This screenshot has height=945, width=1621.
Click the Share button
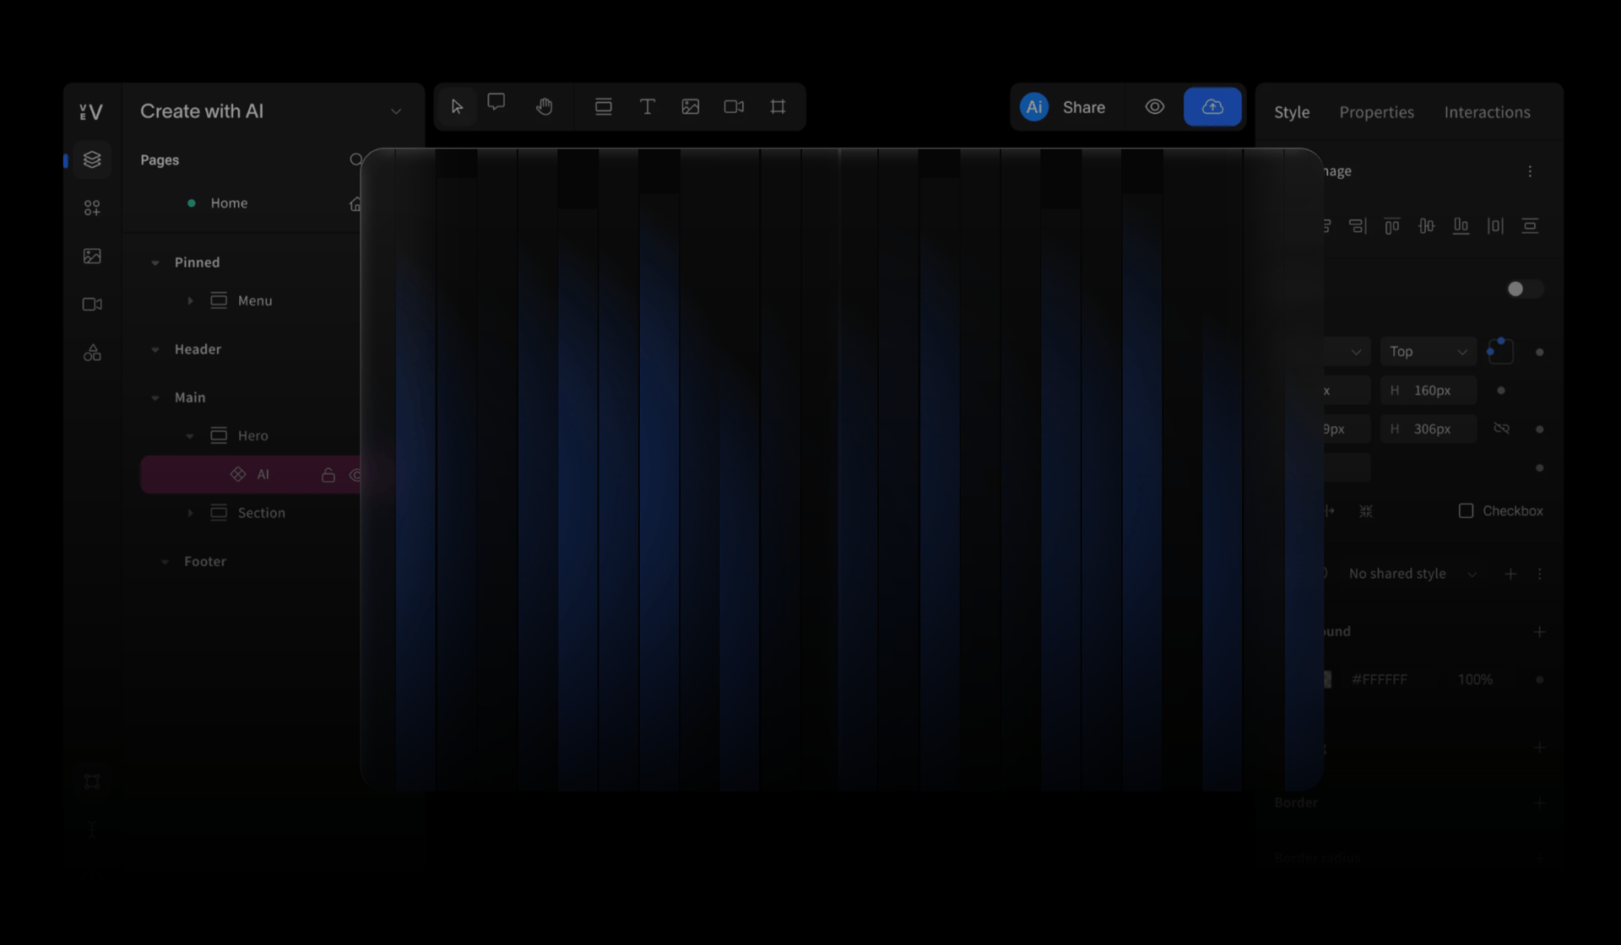tap(1083, 108)
